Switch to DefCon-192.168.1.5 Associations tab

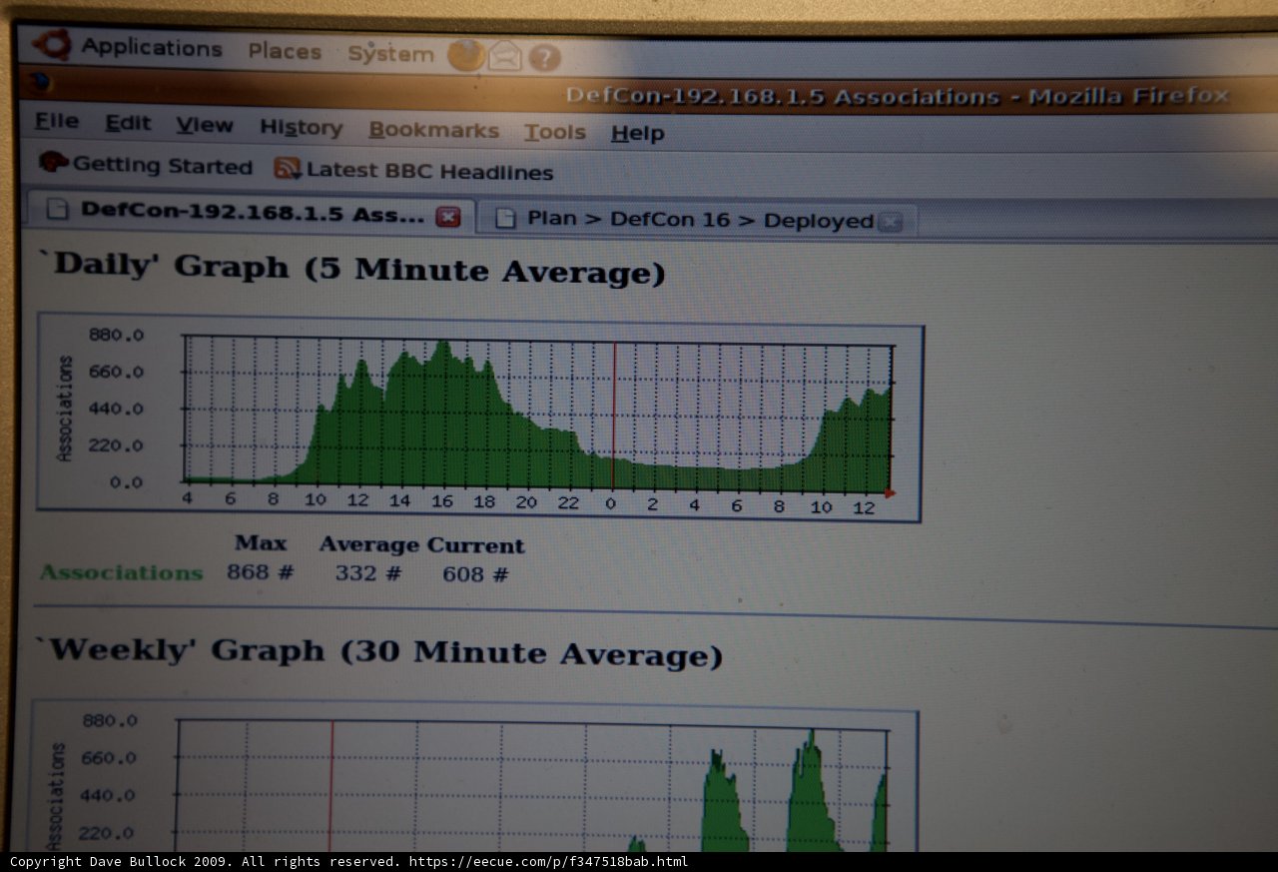click(251, 212)
